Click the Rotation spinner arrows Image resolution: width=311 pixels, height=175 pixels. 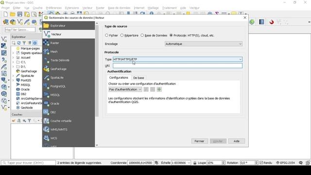256,163
